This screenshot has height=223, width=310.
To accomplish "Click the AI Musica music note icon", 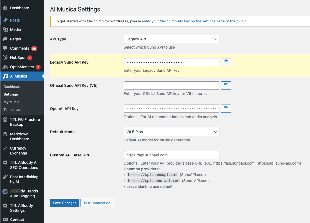I will tap(5, 76).
